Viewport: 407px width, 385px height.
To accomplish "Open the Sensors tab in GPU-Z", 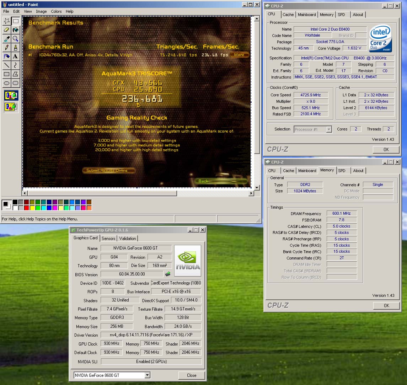I will pyautogui.click(x=108, y=238).
